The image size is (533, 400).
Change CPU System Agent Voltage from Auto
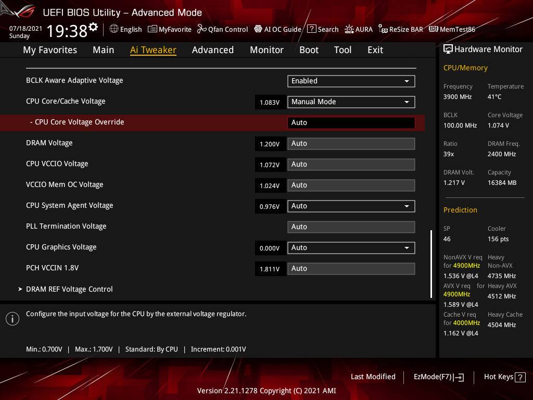[x=351, y=206]
